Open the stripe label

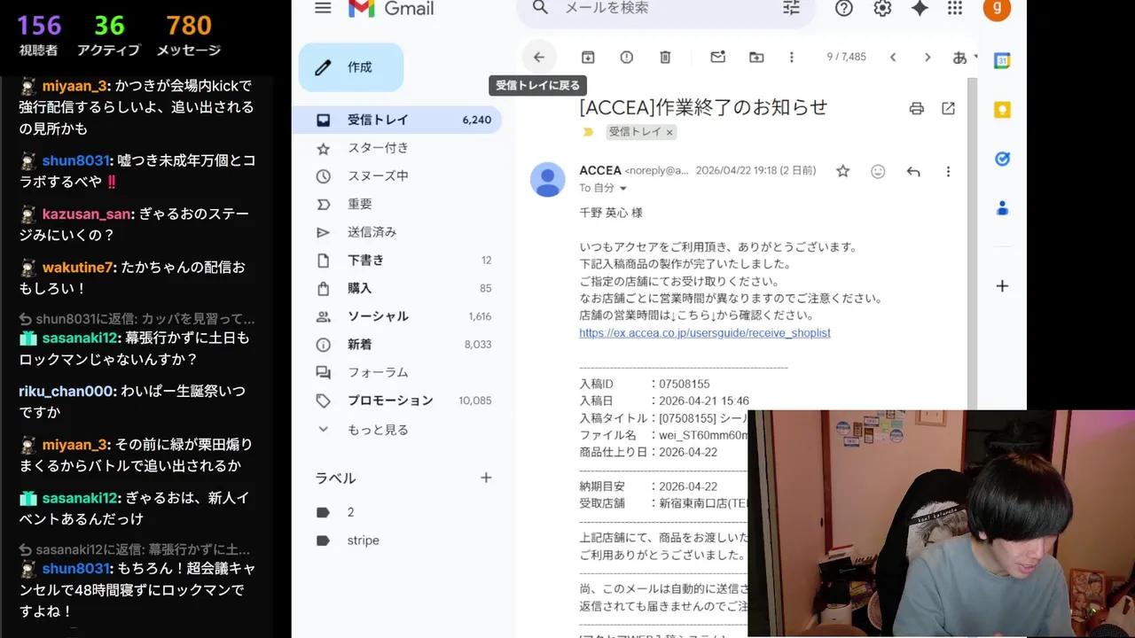click(x=397, y=541)
